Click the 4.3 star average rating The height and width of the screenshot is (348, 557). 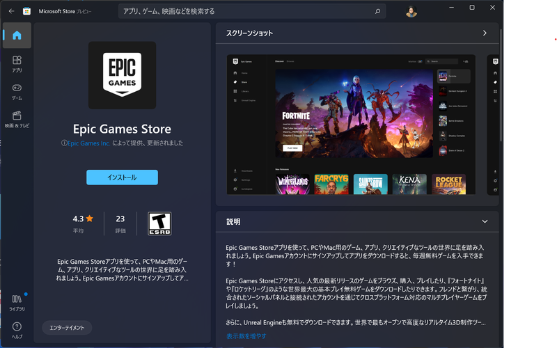click(82, 219)
